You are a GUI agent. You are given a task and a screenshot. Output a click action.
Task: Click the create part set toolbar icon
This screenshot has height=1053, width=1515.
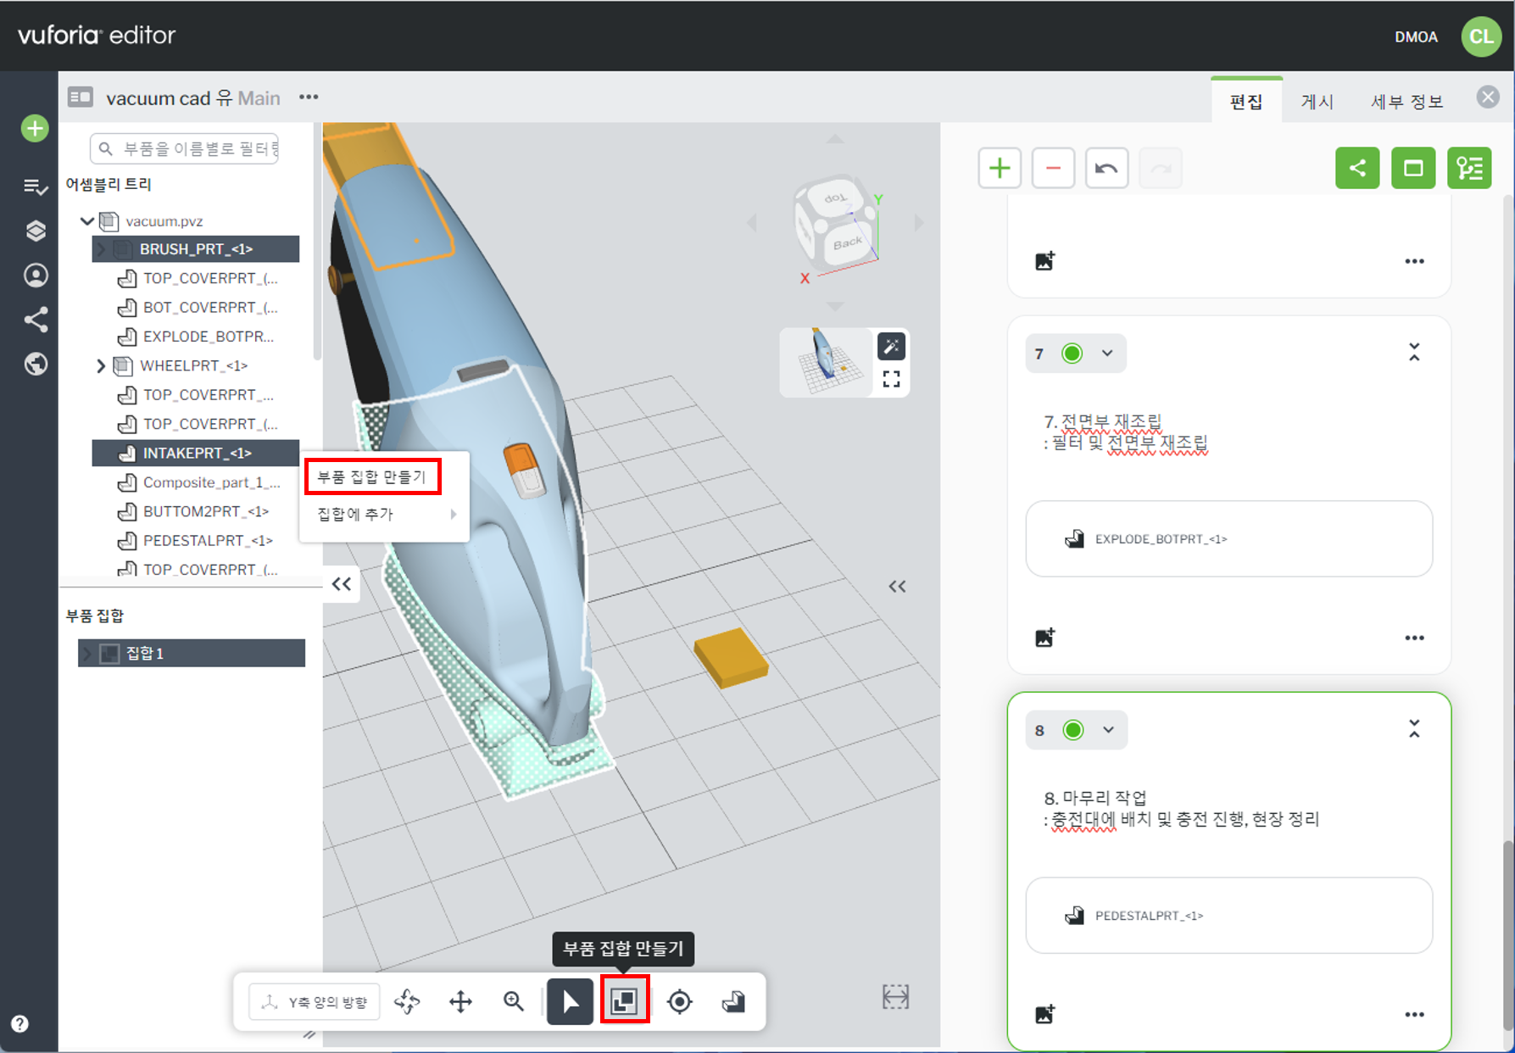(x=625, y=1001)
